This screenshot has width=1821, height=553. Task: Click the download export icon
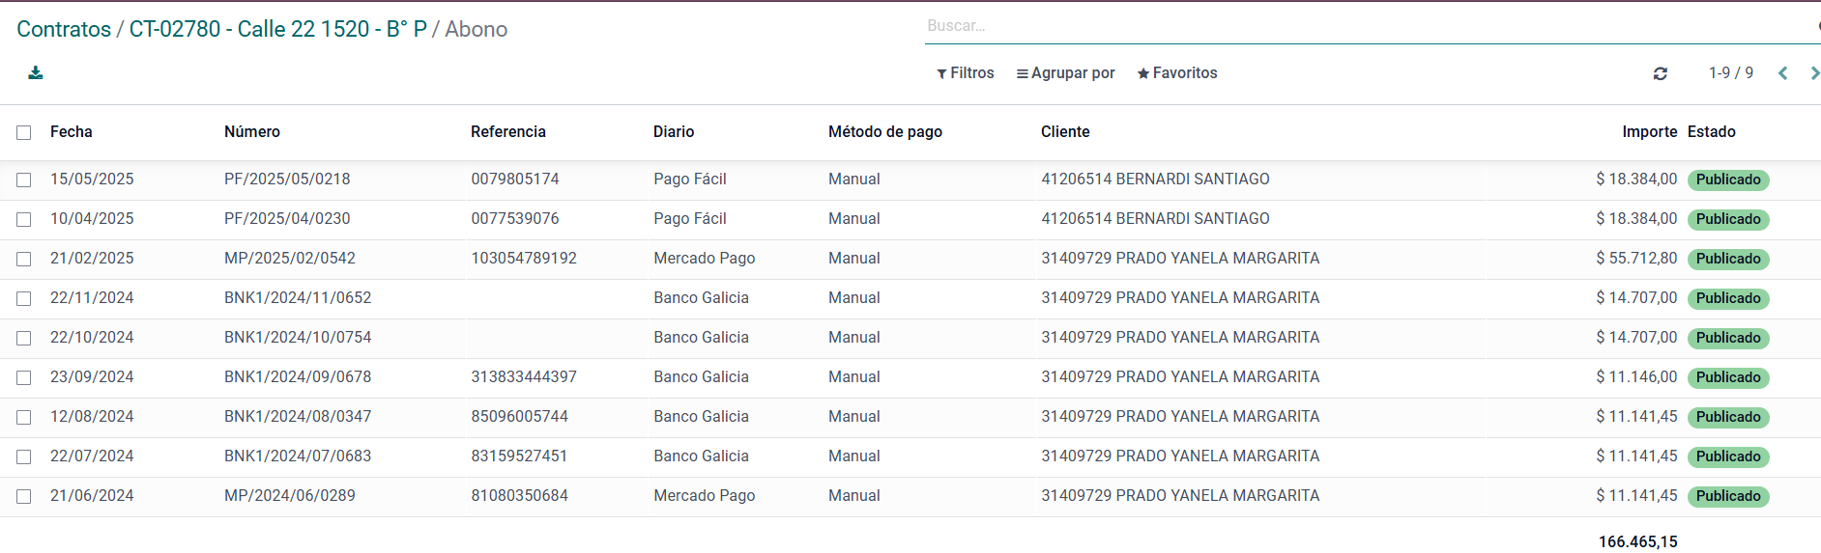[36, 73]
